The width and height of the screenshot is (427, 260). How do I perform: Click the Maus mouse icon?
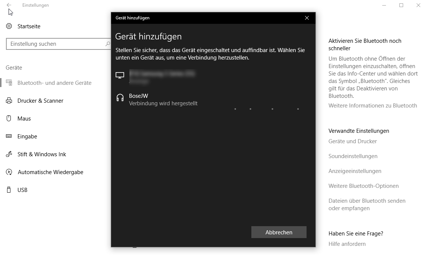coord(9,119)
